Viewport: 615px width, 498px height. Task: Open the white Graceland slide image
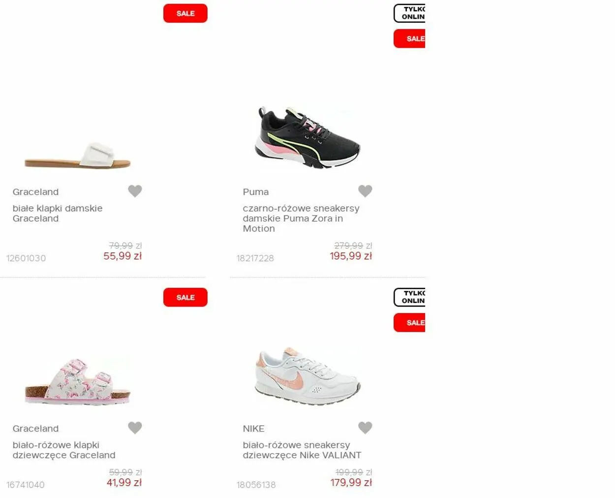click(x=78, y=156)
